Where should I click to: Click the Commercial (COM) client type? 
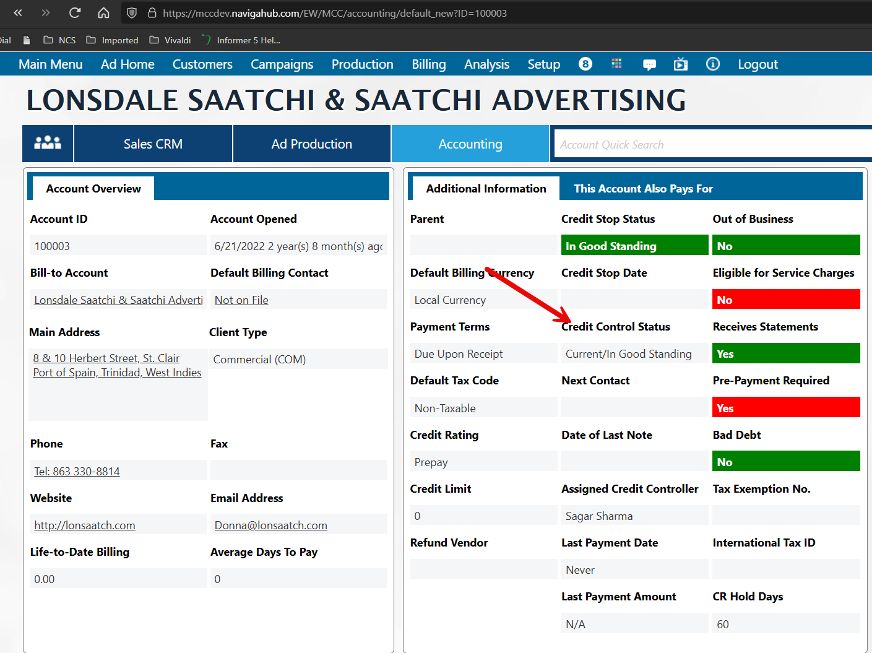pyautogui.click(x=298, y=360)
